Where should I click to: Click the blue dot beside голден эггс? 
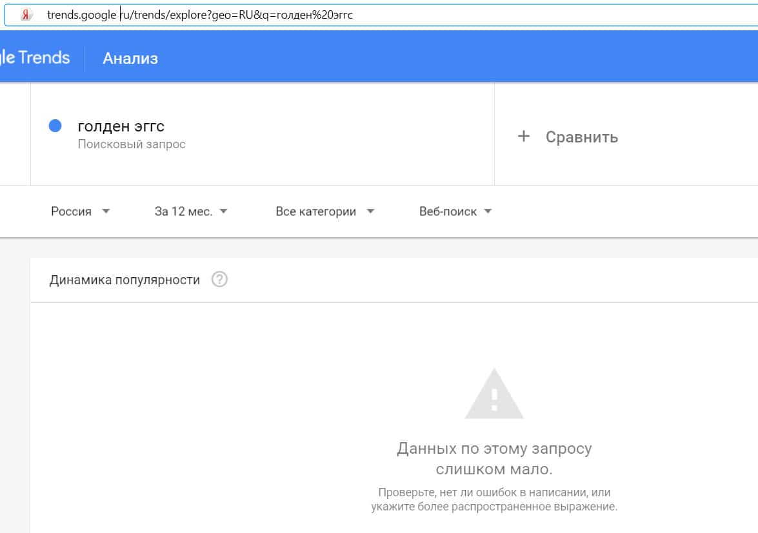click(55, 126)
